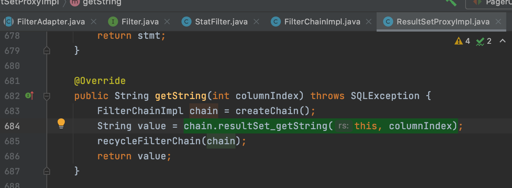
Task: Click getString in the breadcrumb bar
Action: coord(102,3)
